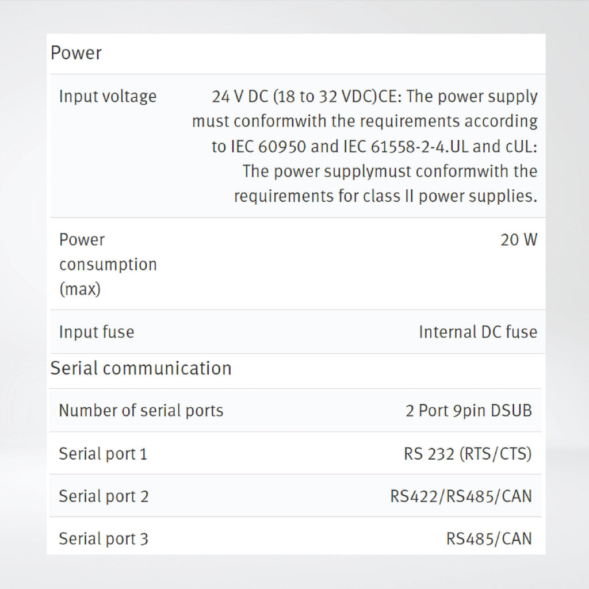This screenshot has height=589, width=589.
Task: Click the Power section heading
Action: tap(76, 53)
